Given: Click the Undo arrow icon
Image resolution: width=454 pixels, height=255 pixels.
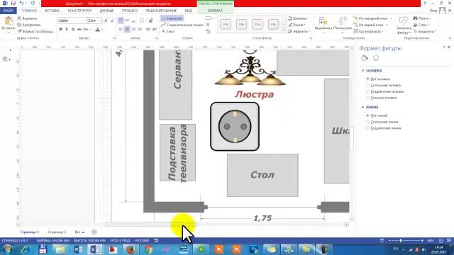Looking at the screenshot, I should point(22,3).
